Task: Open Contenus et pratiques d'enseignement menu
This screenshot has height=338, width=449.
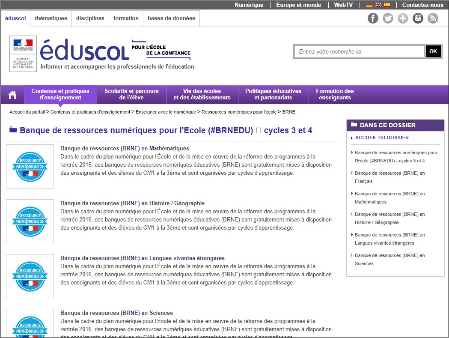Action: [60, 94]
